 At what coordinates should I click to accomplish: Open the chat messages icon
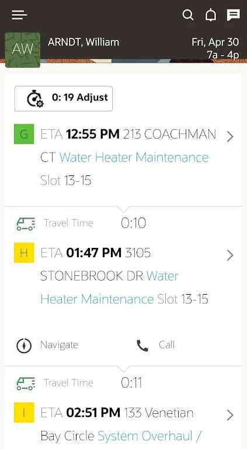(x=234, y=15)
